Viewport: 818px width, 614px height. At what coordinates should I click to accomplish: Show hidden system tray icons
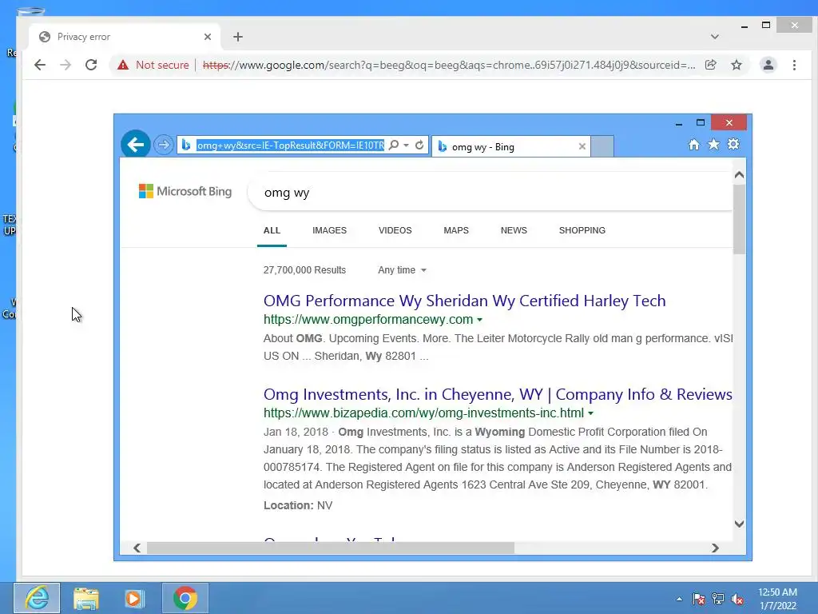pos(679,599)
